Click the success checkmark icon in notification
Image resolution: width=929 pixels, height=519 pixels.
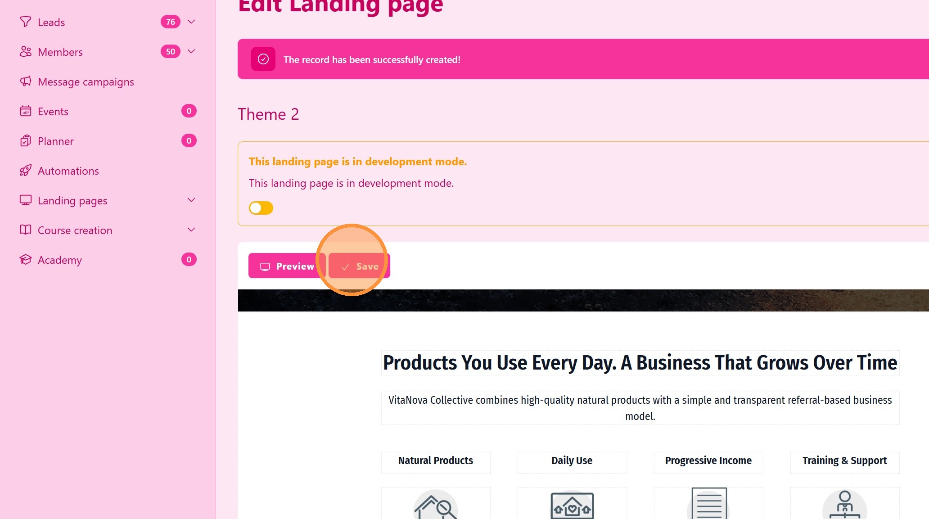click(263, 59)
